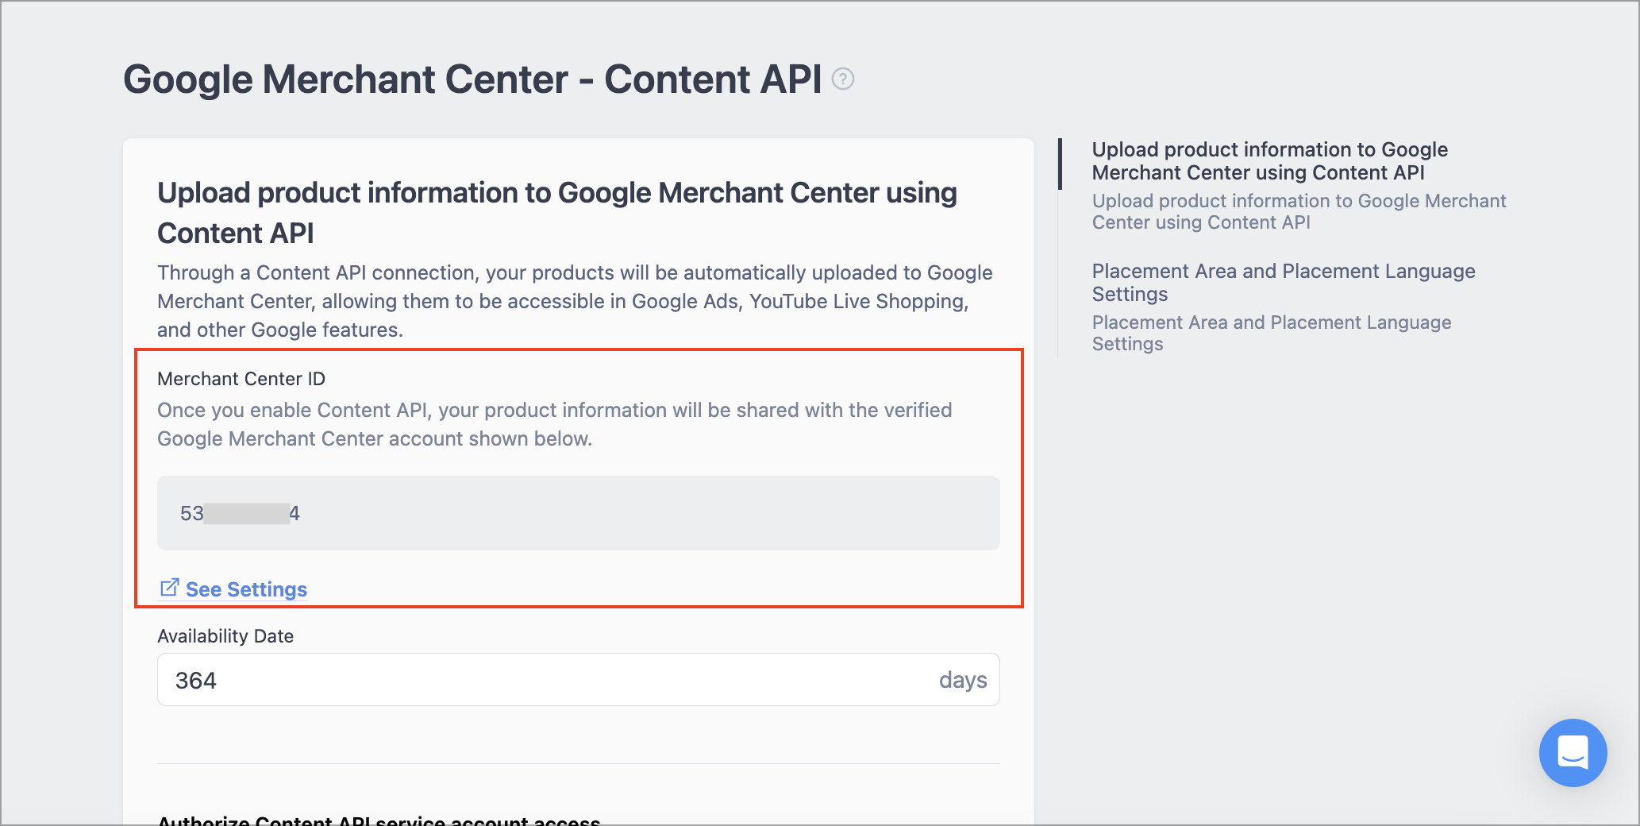Click the Merchant Center ID read-only field
This screenshot has width=1640, height=826.
(578, 513)
